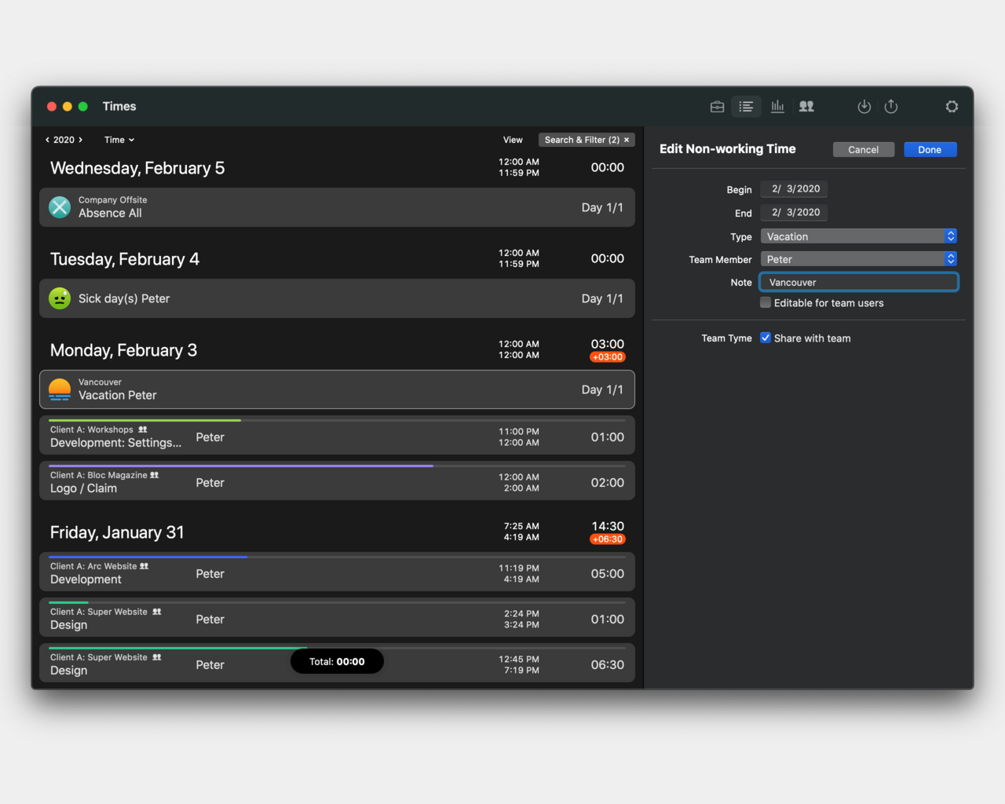This screenshot has width=1005, height=804.
Task: Go to the next year after 2020
Action: tap(80, 140)
